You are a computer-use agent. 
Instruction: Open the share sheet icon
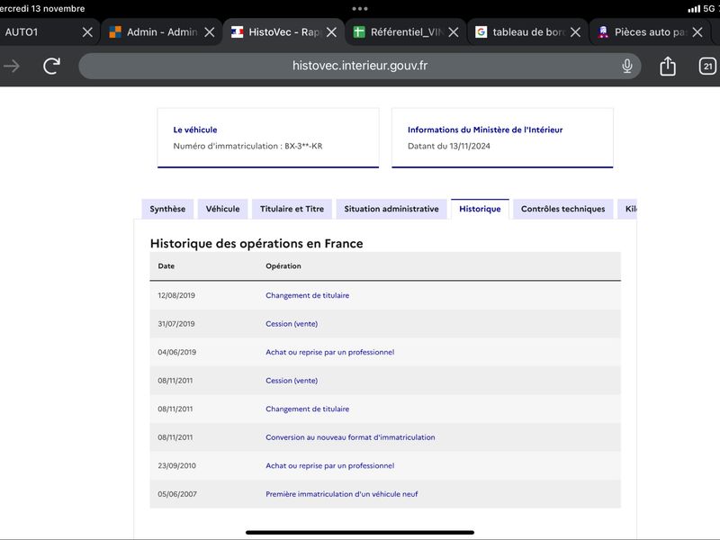point(668,66)
